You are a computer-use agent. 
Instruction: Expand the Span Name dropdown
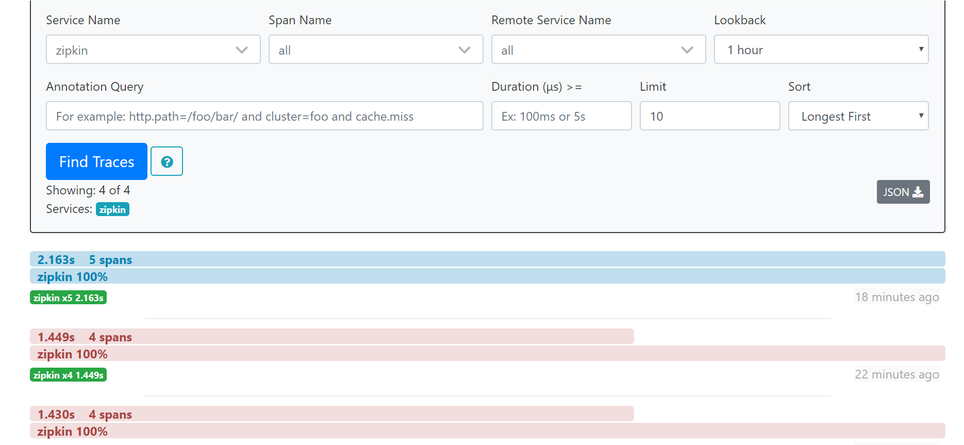(x=376, y=50)
